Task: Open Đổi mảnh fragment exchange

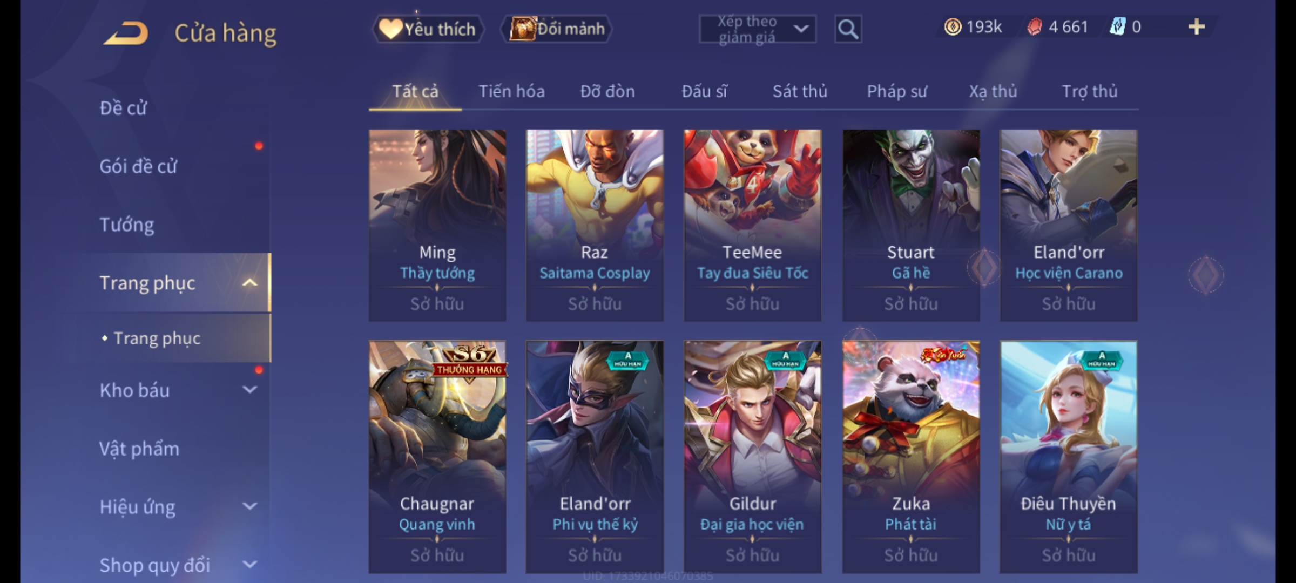Action: (x=556, y=29)
